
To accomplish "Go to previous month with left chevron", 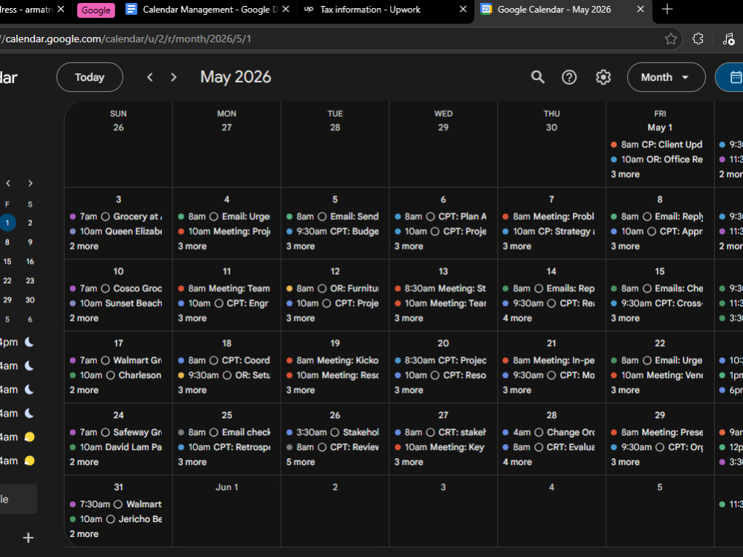I will click(150, 77).
